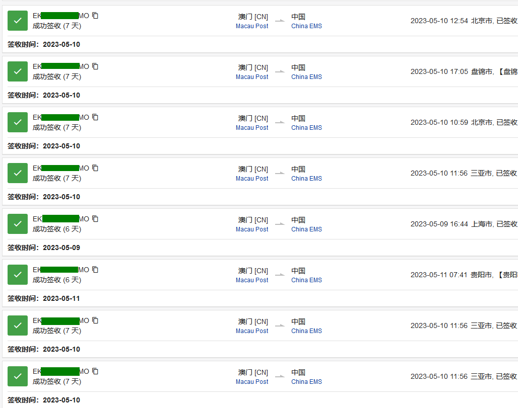Screen dimensions: 518x408
Task: Open China EMS link in 12:54 北京市 row
Action: 306,26
